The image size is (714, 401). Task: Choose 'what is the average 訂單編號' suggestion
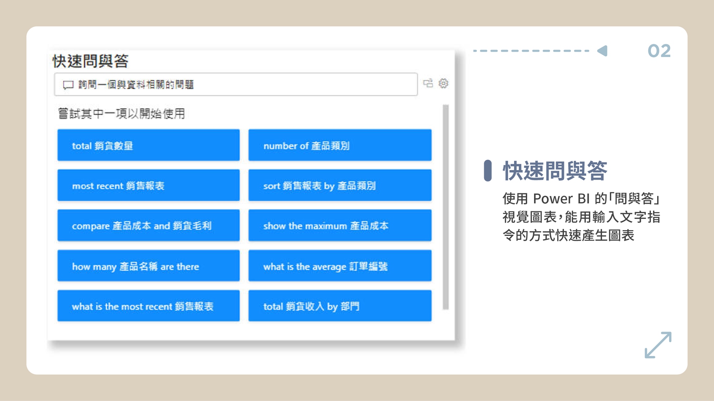(x=340, y=266)
